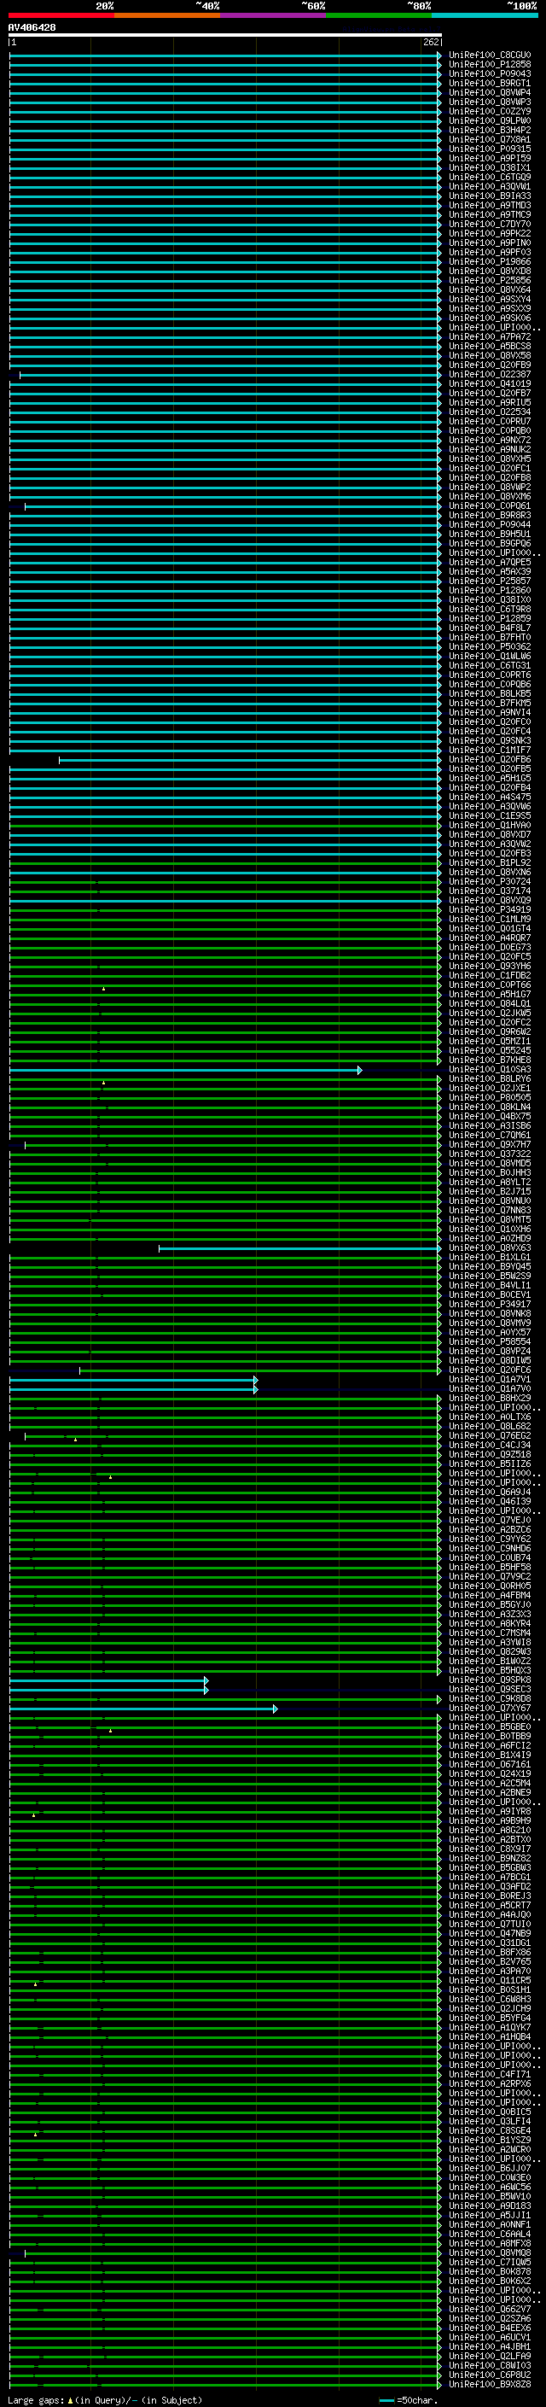Click the red ~20% legend segment

coord(61,16)
